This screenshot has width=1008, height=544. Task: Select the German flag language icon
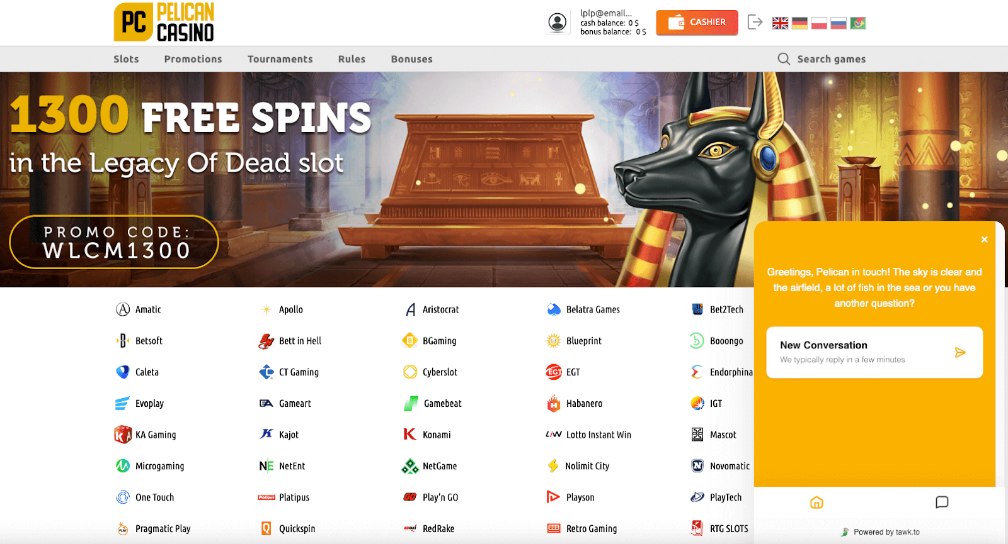[x=799, y=23]
